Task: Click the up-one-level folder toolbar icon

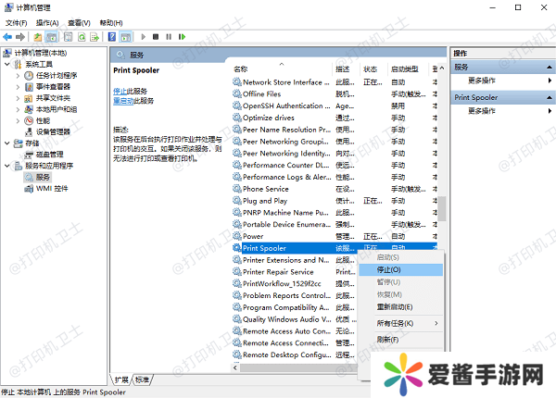Action: [38, 37]
